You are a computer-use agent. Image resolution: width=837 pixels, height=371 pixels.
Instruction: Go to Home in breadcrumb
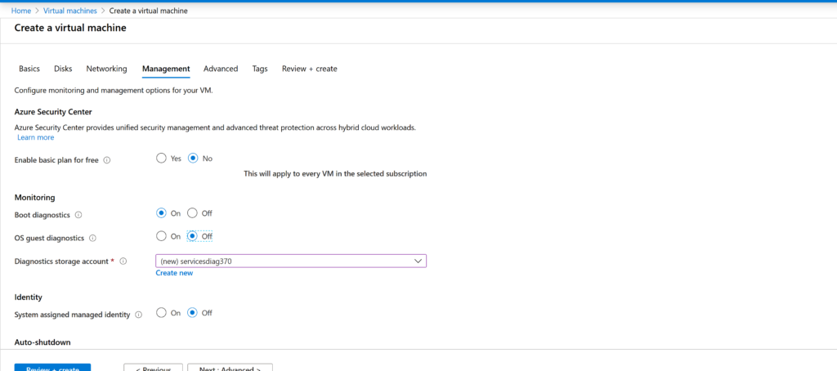(21, 11)
